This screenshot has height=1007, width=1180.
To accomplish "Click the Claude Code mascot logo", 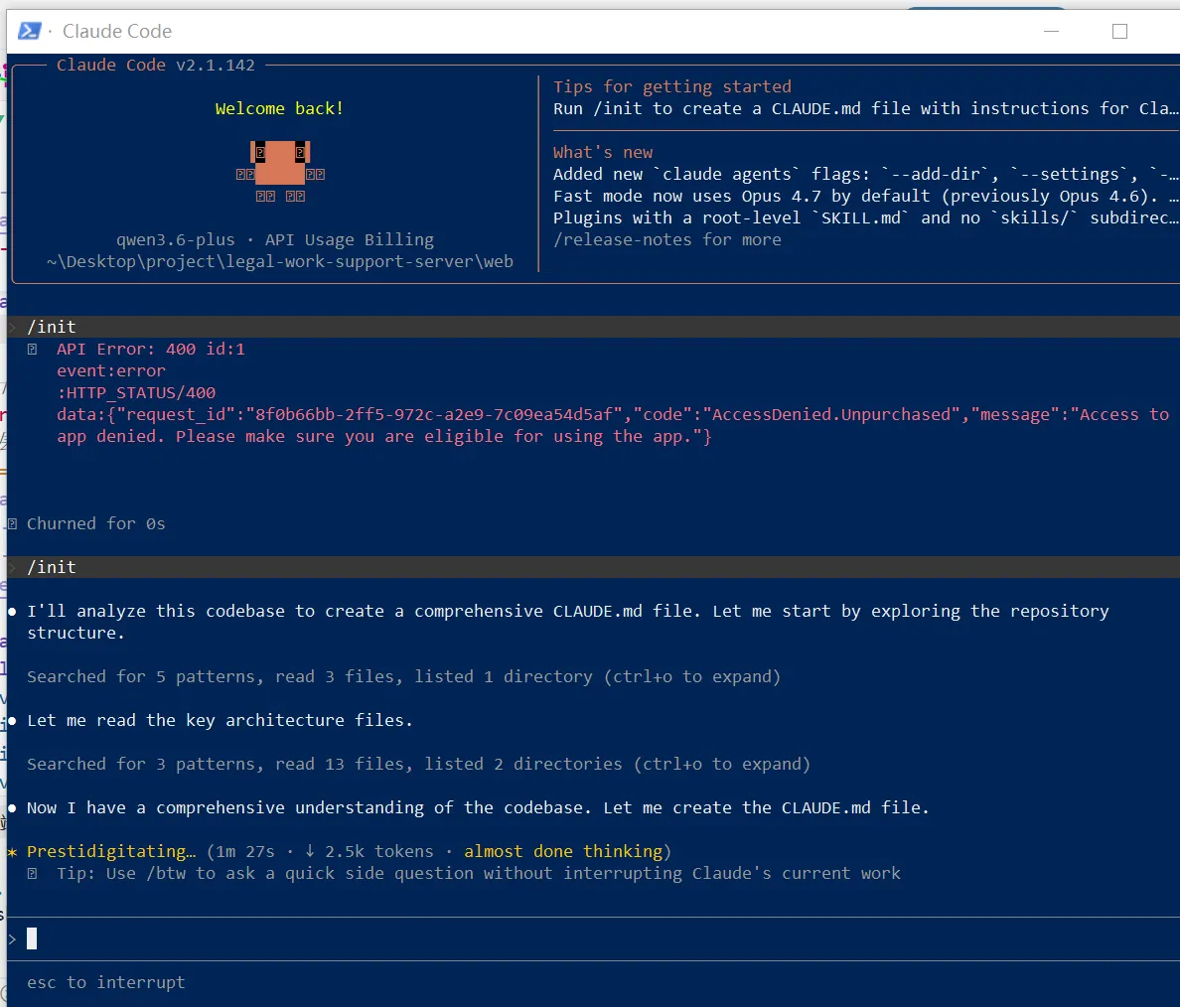I will [x=280, y=172].
